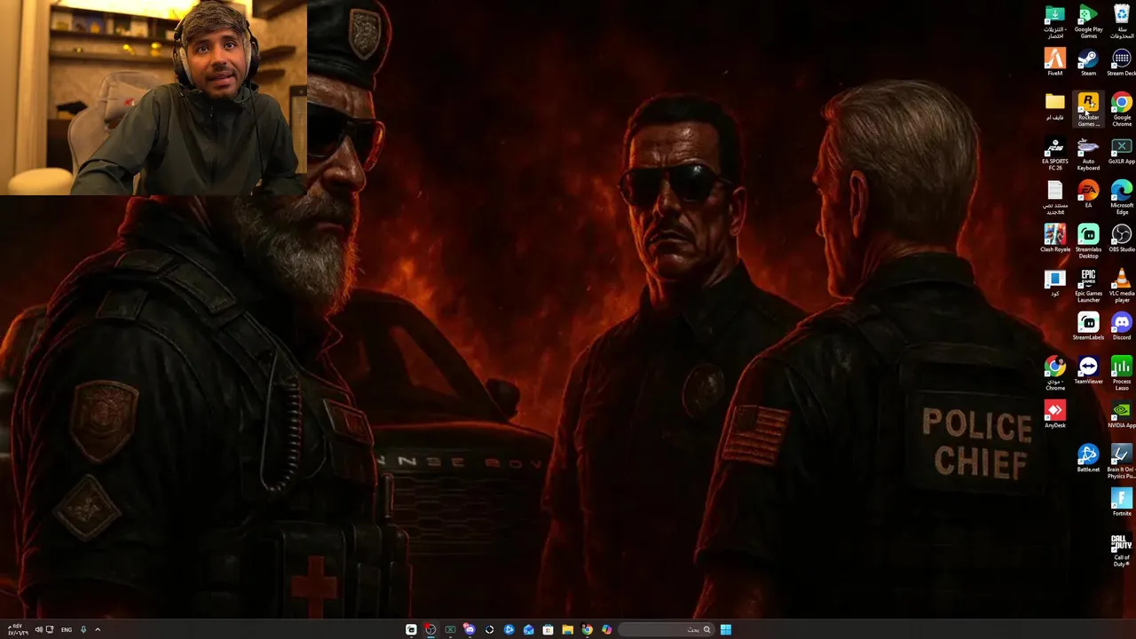Screen dimensions: 1136x639
Task: Select the Auto Keyboard shortcut
Action: [x=1088, y=154]
